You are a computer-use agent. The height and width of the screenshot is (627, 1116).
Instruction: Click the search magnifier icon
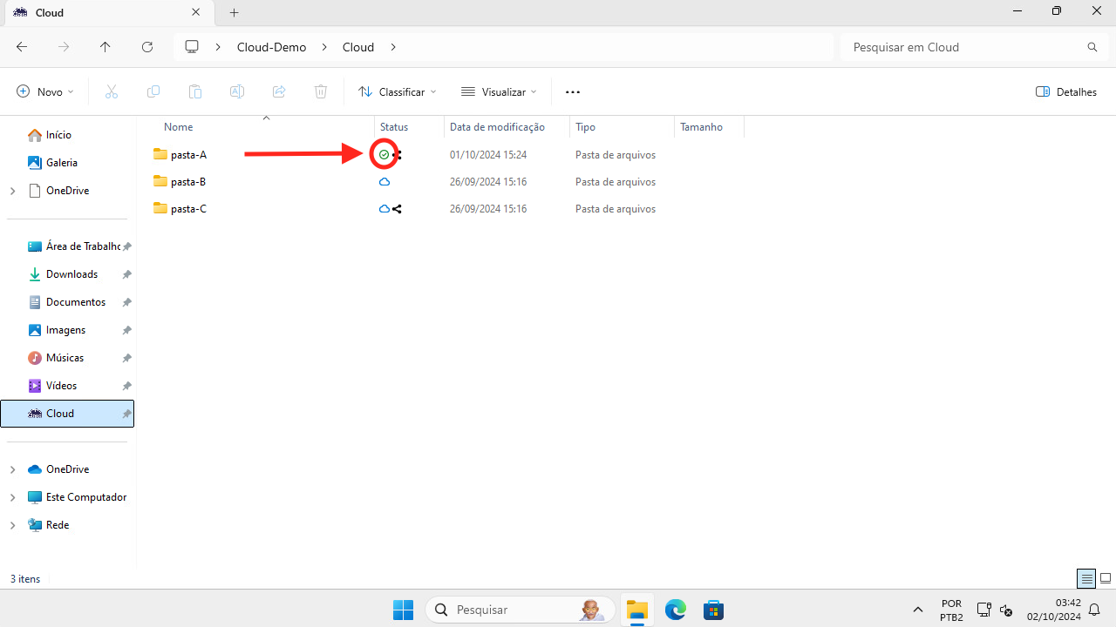(1092, 47)
